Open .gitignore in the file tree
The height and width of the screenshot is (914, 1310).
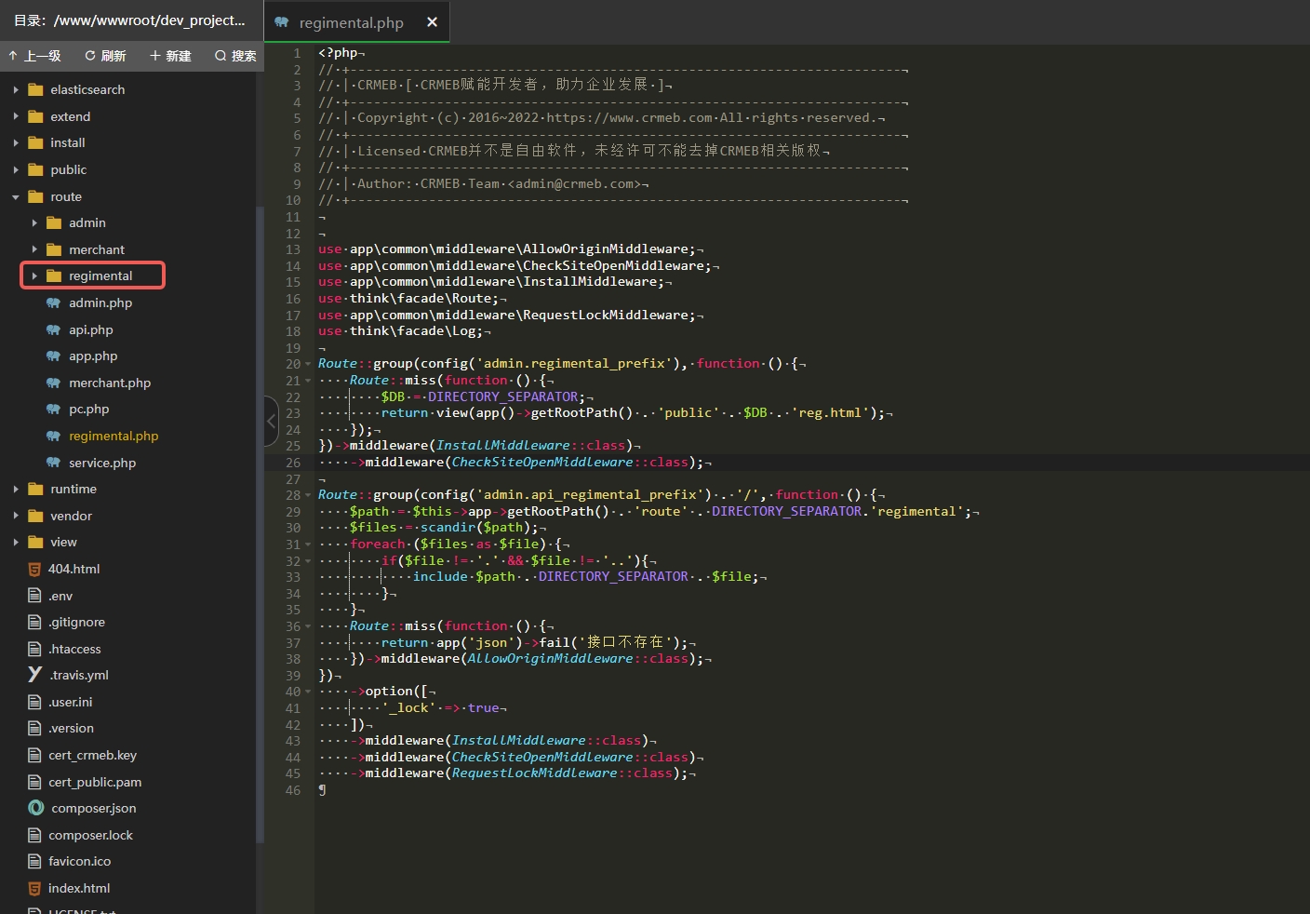[x=77, y=623]
